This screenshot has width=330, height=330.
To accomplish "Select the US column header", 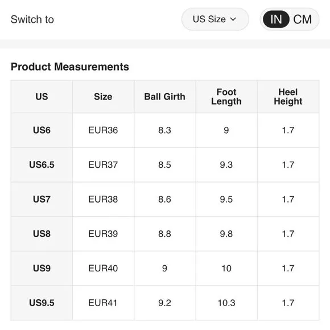I will (x=42, y=97).
